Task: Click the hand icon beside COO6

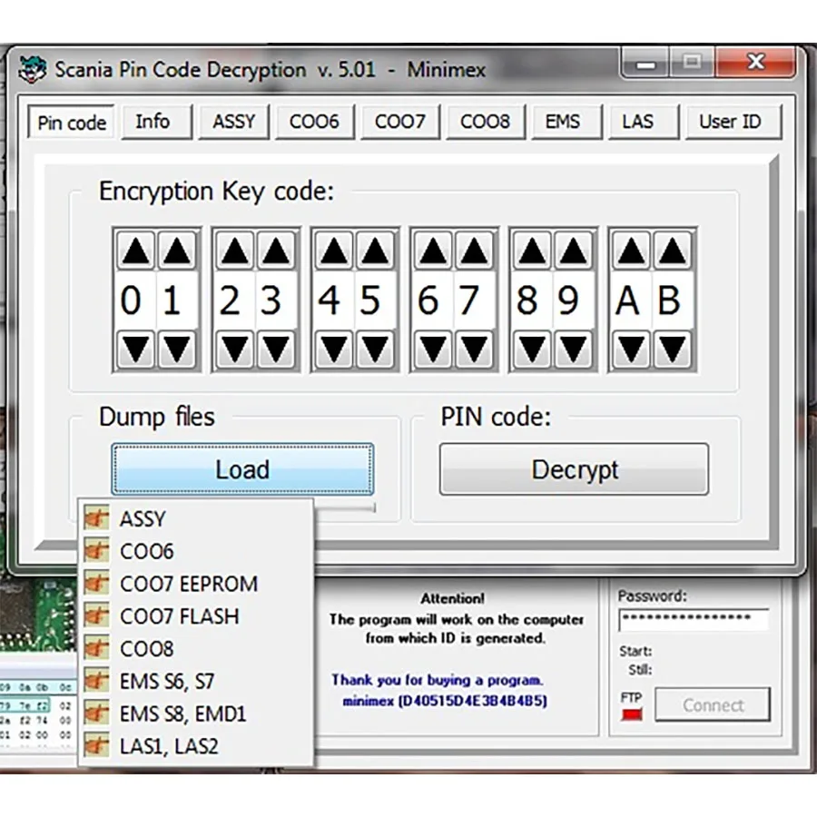Action: click(96, 550)
